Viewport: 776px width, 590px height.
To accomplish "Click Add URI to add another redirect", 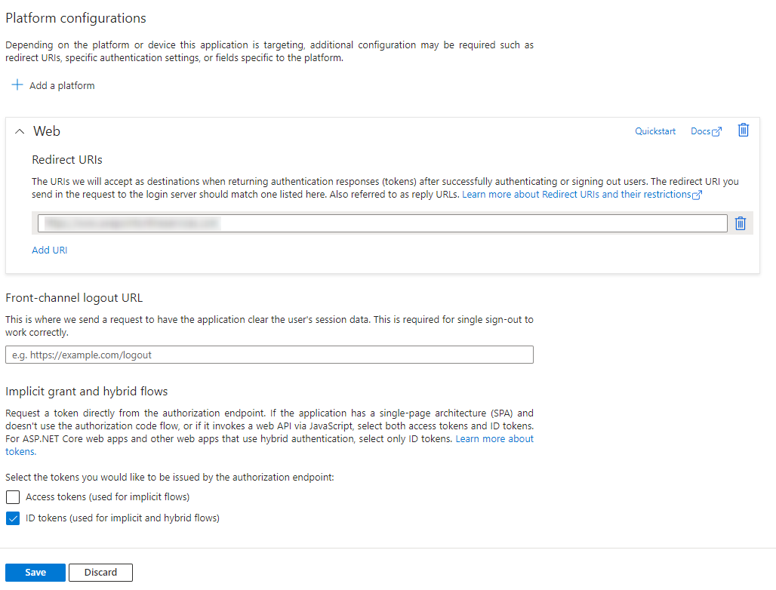I will point(49,250).
